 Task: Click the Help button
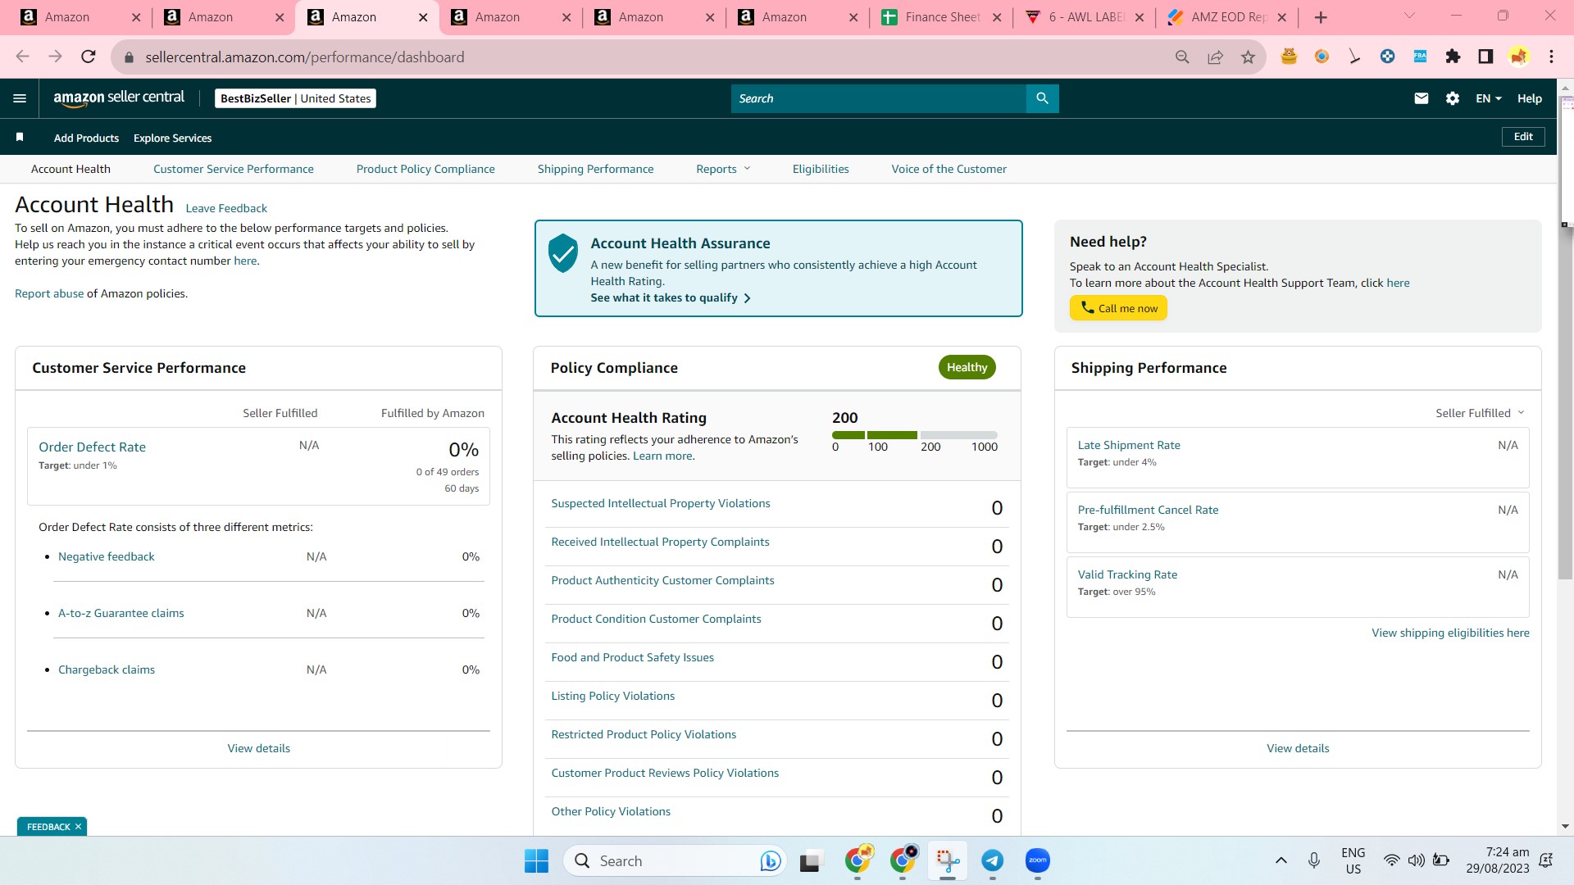(x=1530, y=98)
